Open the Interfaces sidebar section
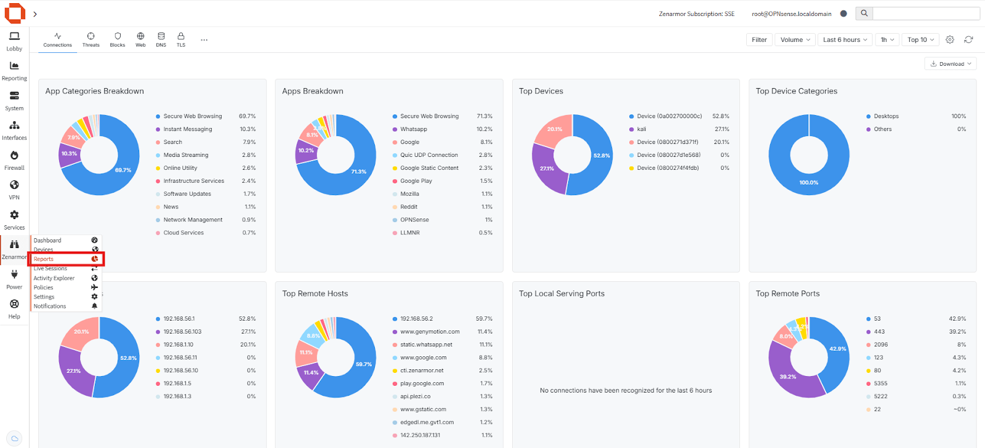Screen dimensions: 985x448 [x=14, y=131]
